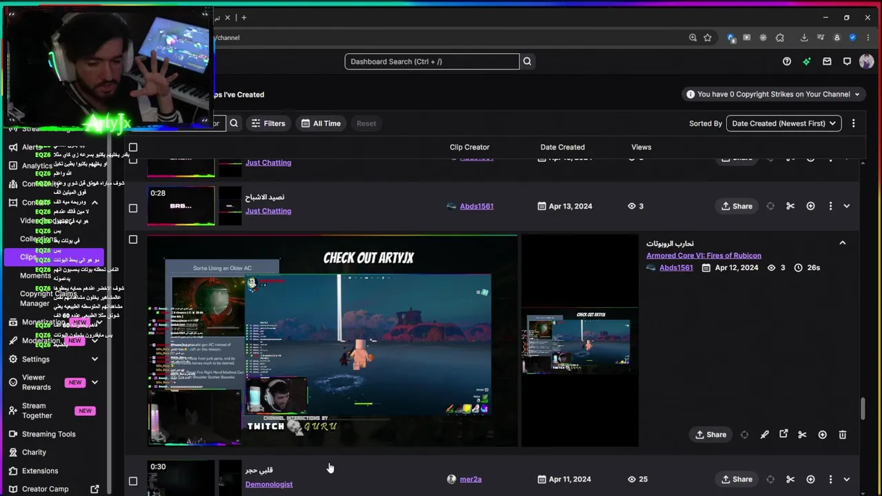Open Streaming Tools in sidebar
Image resolution: width=882 pixels, height=496 pixels.
(x=49, y=434)
